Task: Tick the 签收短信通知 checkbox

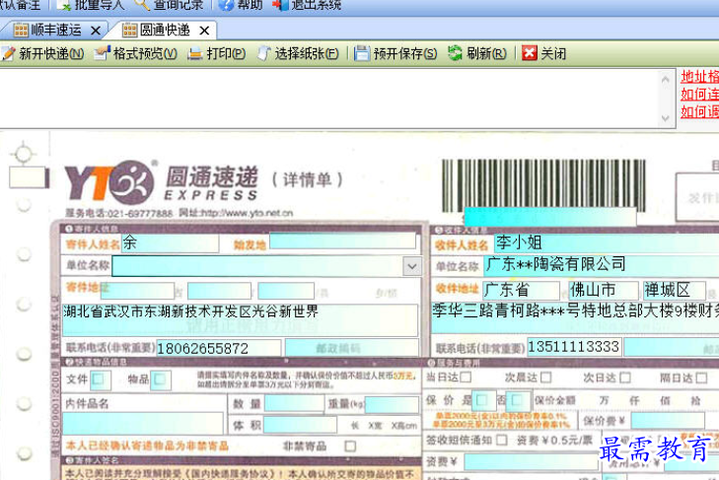Action: pyautogui.click(x=502, y=441)
